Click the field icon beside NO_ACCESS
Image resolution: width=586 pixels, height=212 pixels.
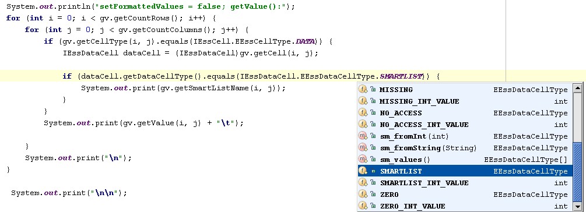click(x=363, y=113)
